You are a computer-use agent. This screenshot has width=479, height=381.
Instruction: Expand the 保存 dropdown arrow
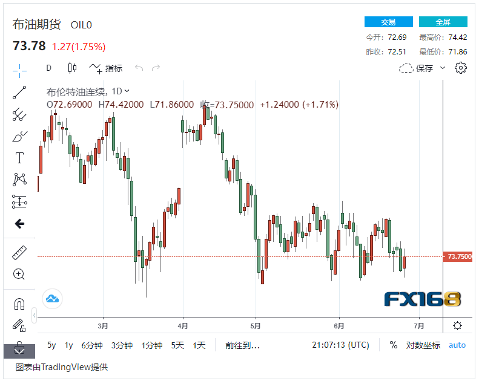click(443, 68)
